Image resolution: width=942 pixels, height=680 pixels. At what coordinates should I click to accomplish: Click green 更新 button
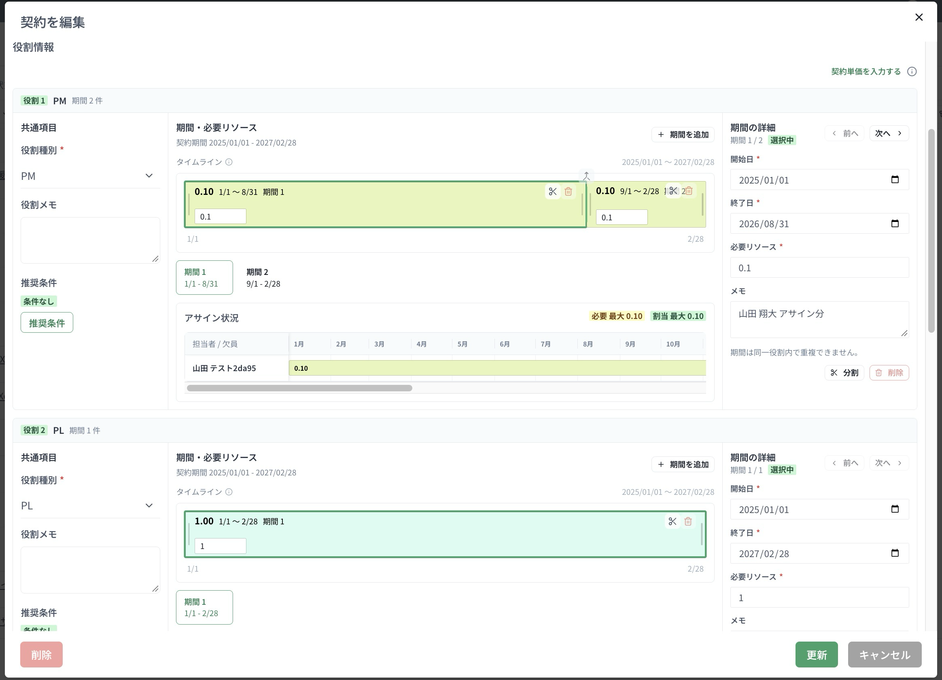[x=817, y=655]
